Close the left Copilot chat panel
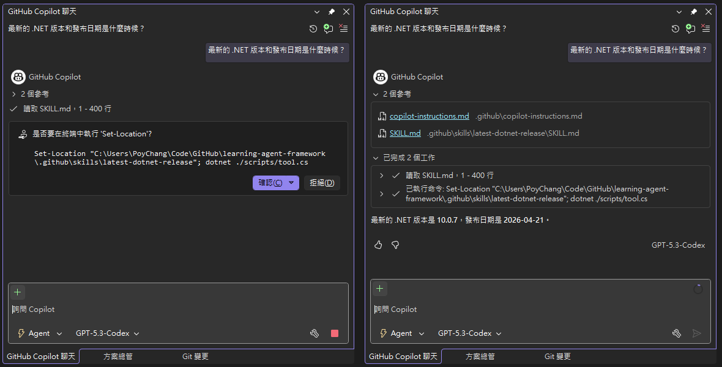This screenshot has height=367, width=722. point(346,12)
